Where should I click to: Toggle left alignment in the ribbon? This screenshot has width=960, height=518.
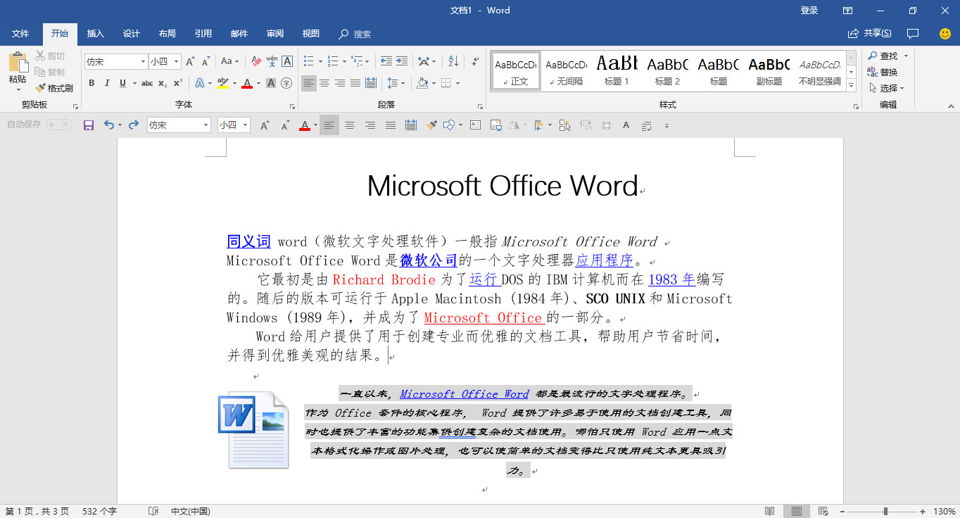click(x=309, y=83)
